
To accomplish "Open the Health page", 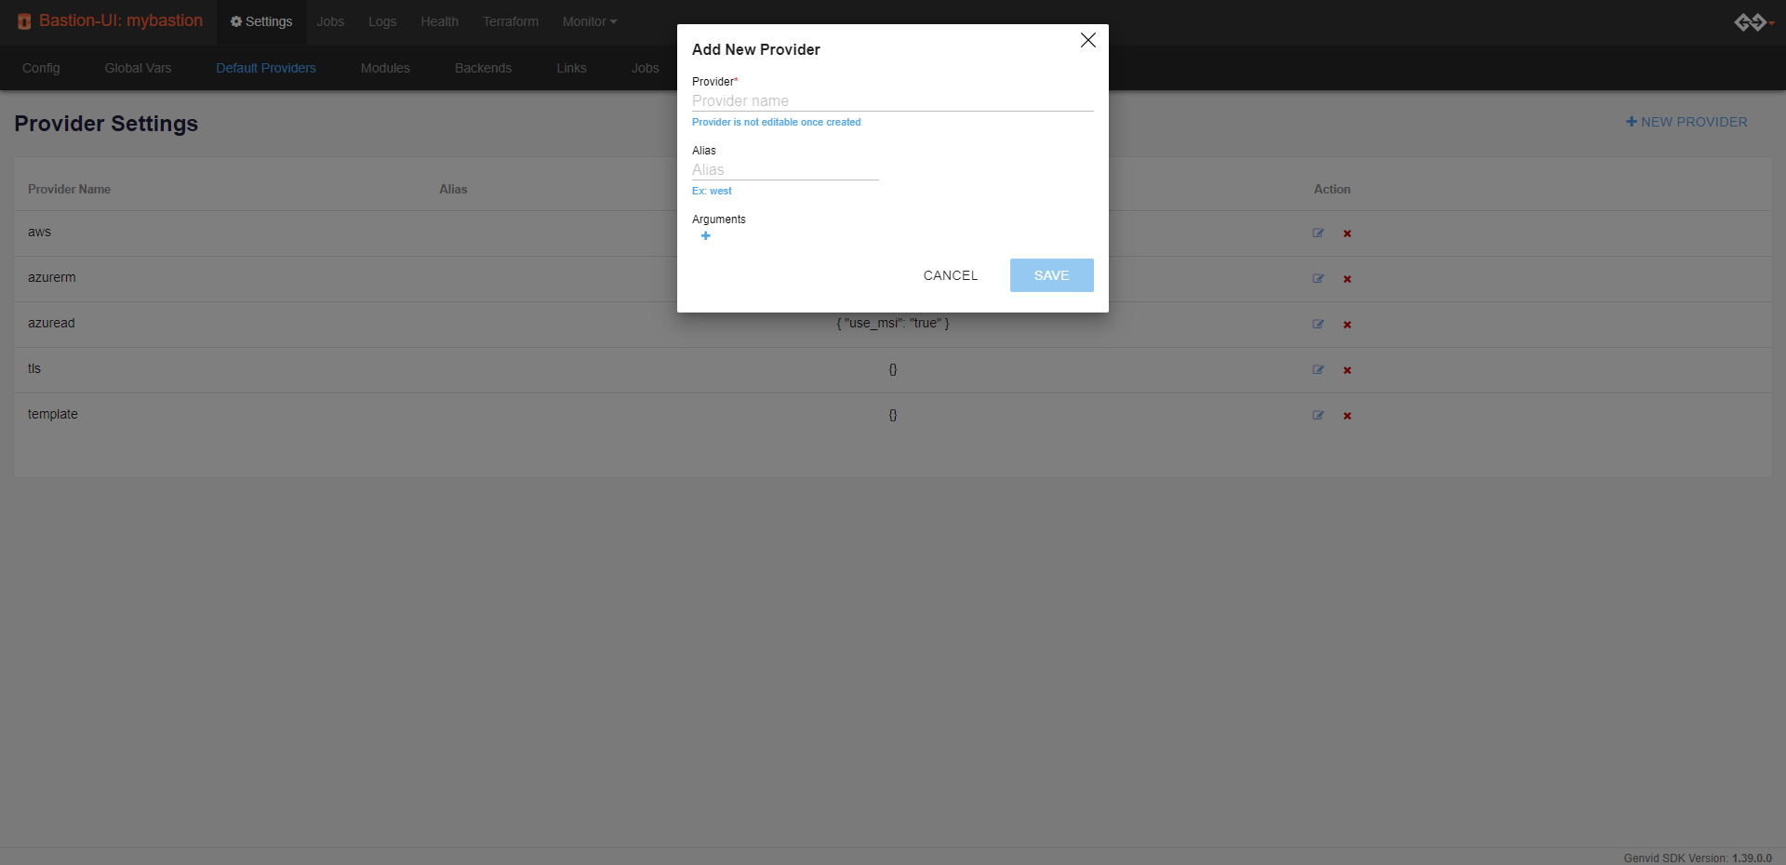I will click(439, 21).
